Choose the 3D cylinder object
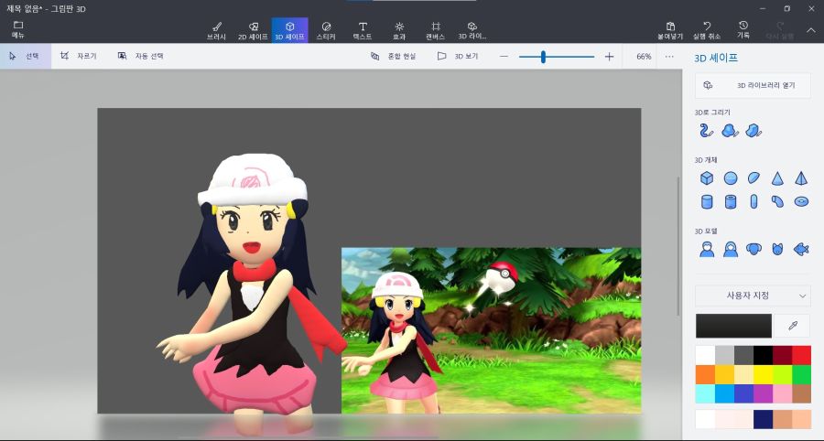The height and width of the screenshot is (441, 824). [707, 201]
